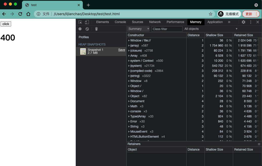This screenshot has width=262, height=166.
Task: Open the browser home page icon
Action: (28, 14)
